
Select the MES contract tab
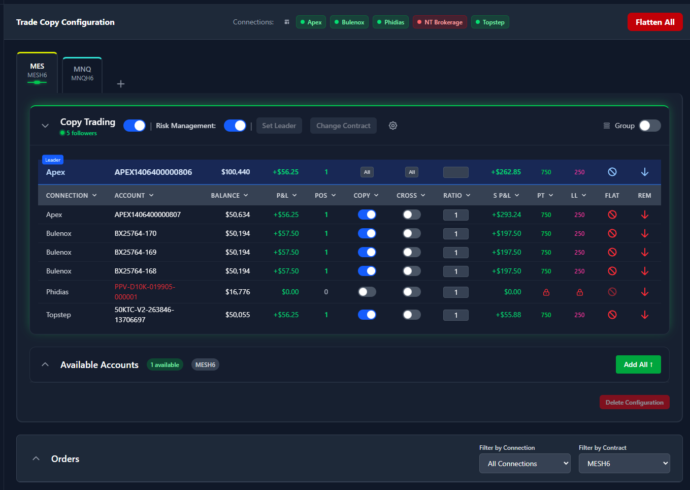coord(37,71)
